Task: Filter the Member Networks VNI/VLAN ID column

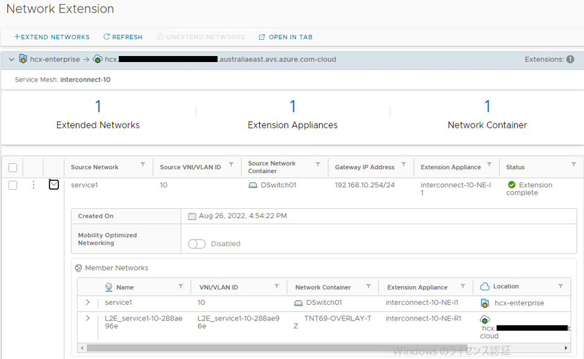Action: (x=277, y=286)
